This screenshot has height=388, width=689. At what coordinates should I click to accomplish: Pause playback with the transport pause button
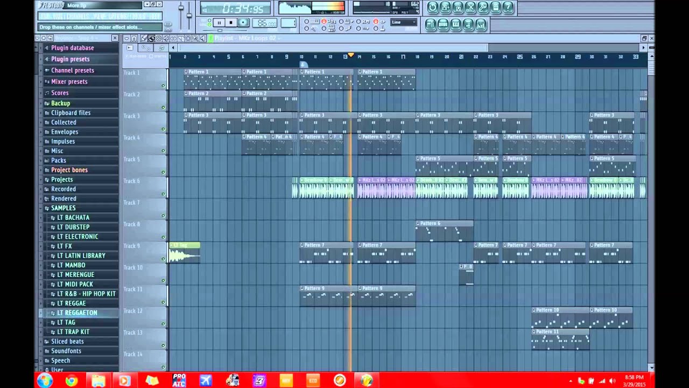219,23
